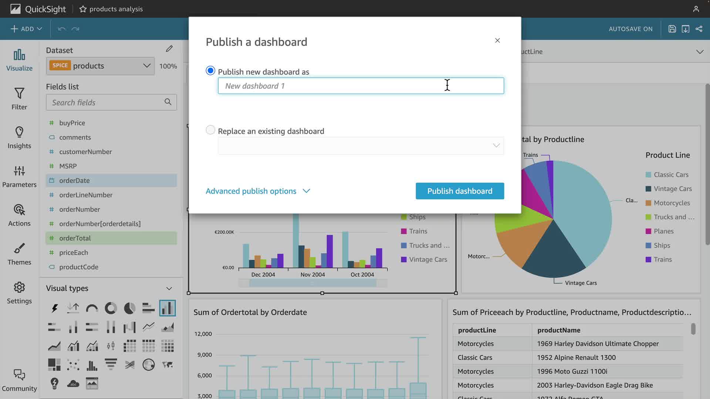Click the magnifier icon in Search fields

(x=168, y=102)
